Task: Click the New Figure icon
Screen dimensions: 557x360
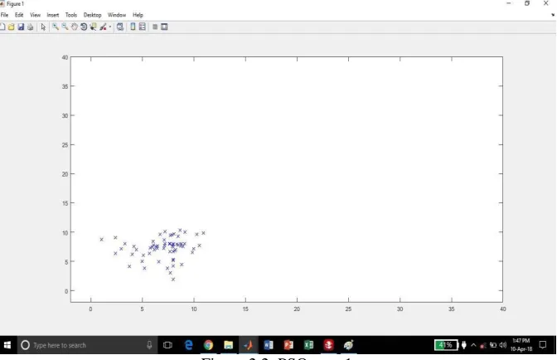Action: (2, 27)
